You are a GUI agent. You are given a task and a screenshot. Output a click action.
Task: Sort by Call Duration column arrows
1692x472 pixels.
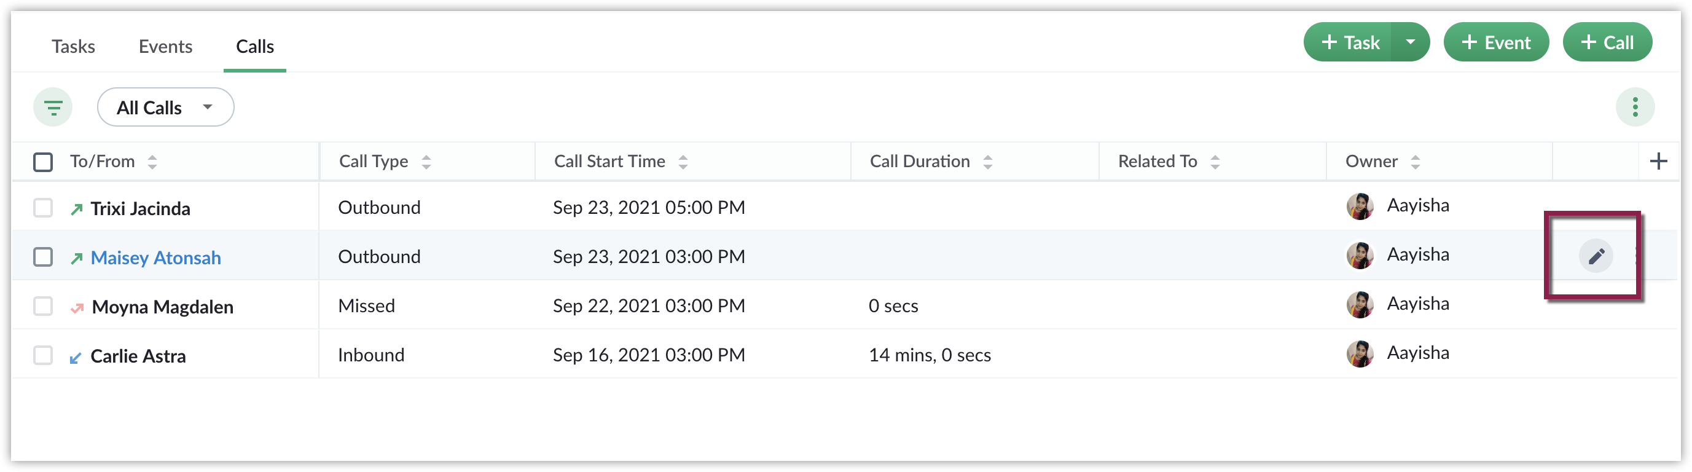[987, 162]
